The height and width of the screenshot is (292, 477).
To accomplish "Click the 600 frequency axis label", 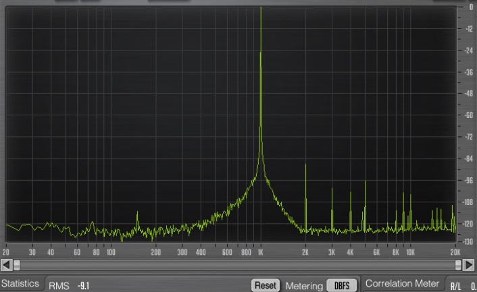I will [227, 252].
